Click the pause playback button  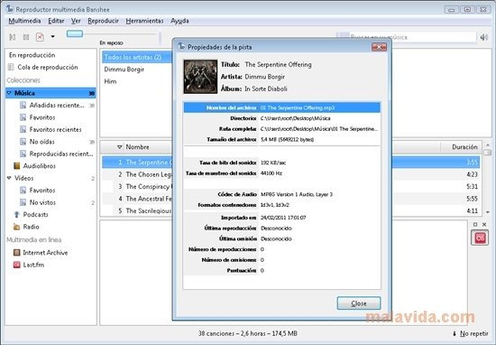pos(26,37)
